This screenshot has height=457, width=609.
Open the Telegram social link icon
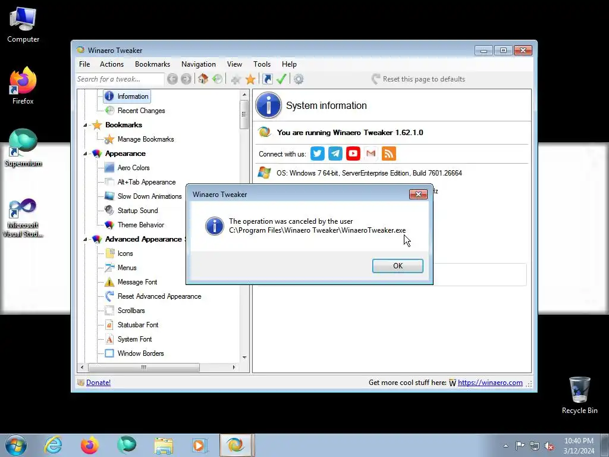335,154
